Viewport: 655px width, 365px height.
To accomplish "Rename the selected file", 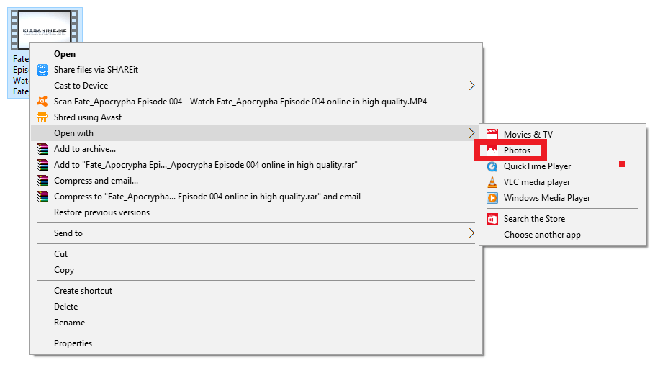I will 69,323.
